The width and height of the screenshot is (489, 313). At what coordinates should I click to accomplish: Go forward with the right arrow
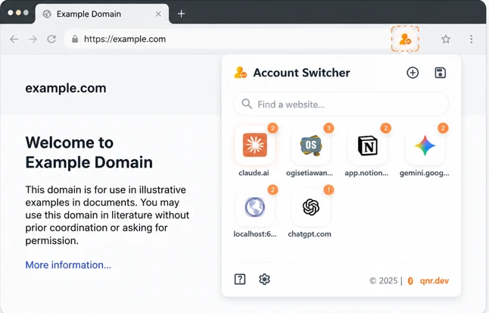coord(33,39)
